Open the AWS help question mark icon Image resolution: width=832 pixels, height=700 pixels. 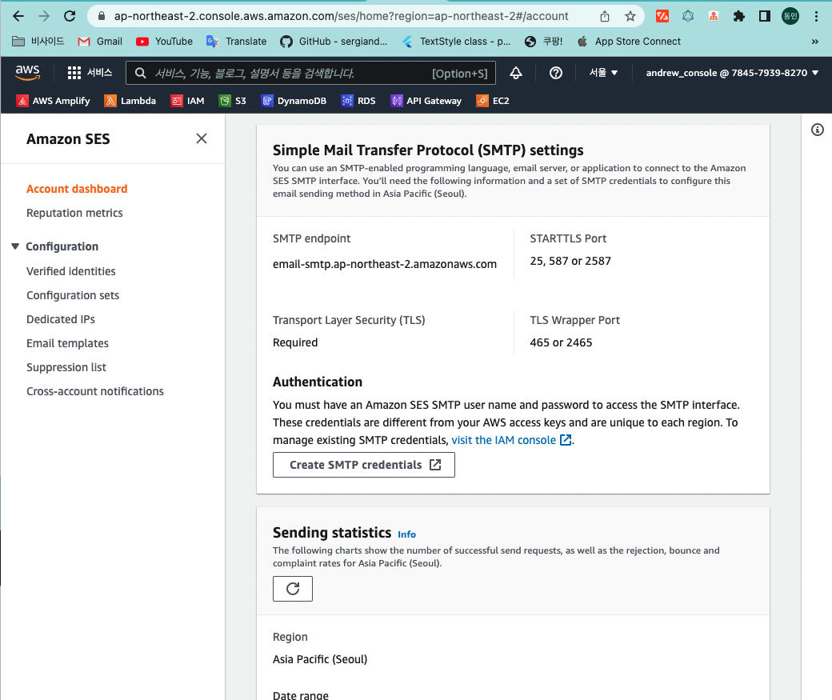555,73
